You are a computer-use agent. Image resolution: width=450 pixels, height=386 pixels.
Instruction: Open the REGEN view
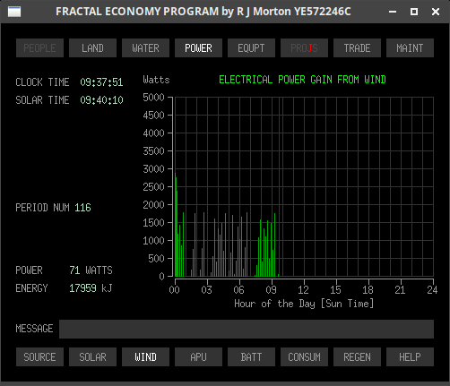[357, 356]
